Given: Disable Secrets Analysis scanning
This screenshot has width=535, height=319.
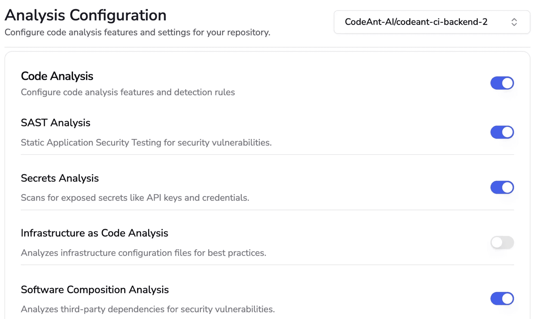Looking at the screenshot, I should (502, 187).
